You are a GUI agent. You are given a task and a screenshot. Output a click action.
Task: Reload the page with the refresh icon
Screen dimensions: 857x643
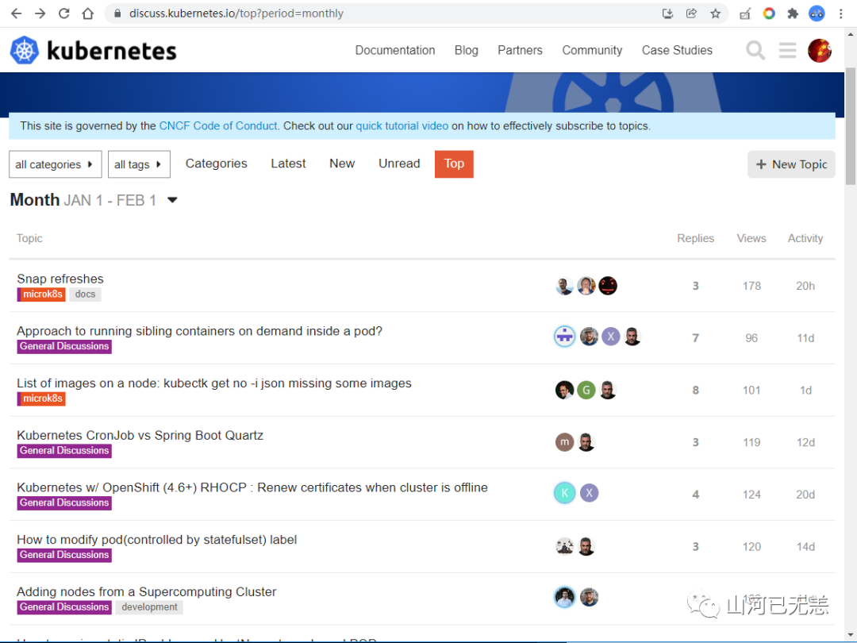point(64,13)
